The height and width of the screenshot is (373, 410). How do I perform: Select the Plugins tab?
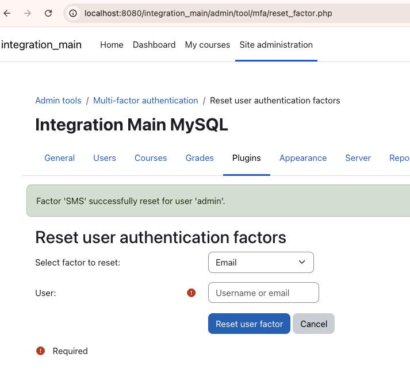pos(246,158)
